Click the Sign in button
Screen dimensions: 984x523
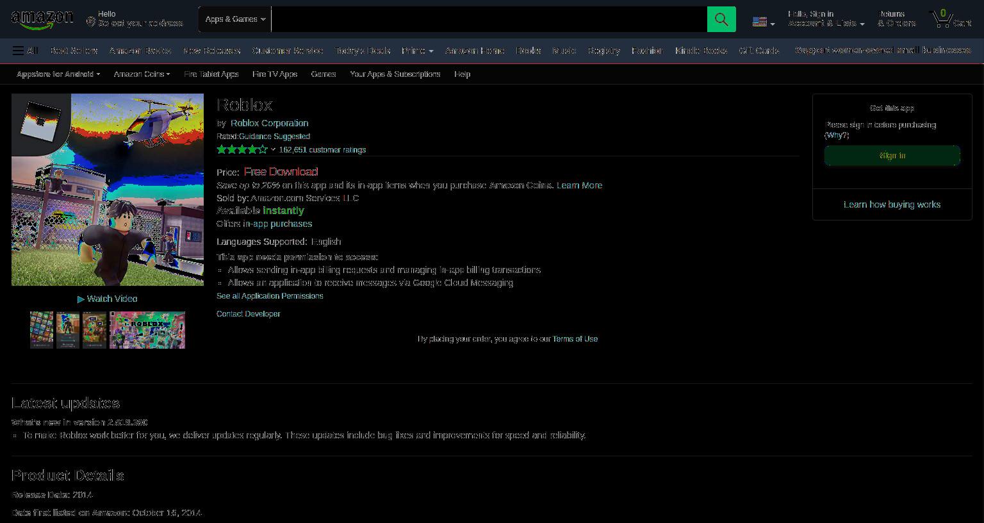pyautogui.click(x=892, y=156)
